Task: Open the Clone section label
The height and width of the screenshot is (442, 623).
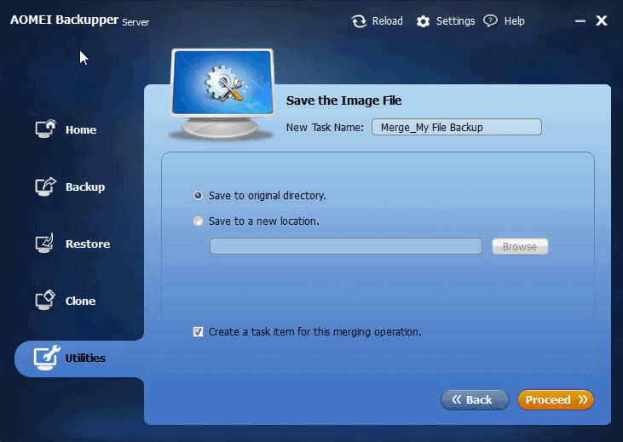Action: point(80,301)
